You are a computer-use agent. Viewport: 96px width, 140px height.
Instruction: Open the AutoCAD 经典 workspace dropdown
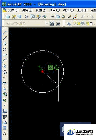[x=47, y=24]
